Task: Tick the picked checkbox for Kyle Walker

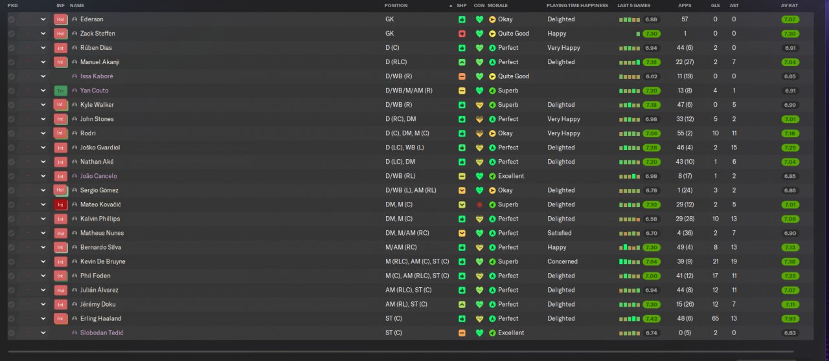Action: pos(11,105)
